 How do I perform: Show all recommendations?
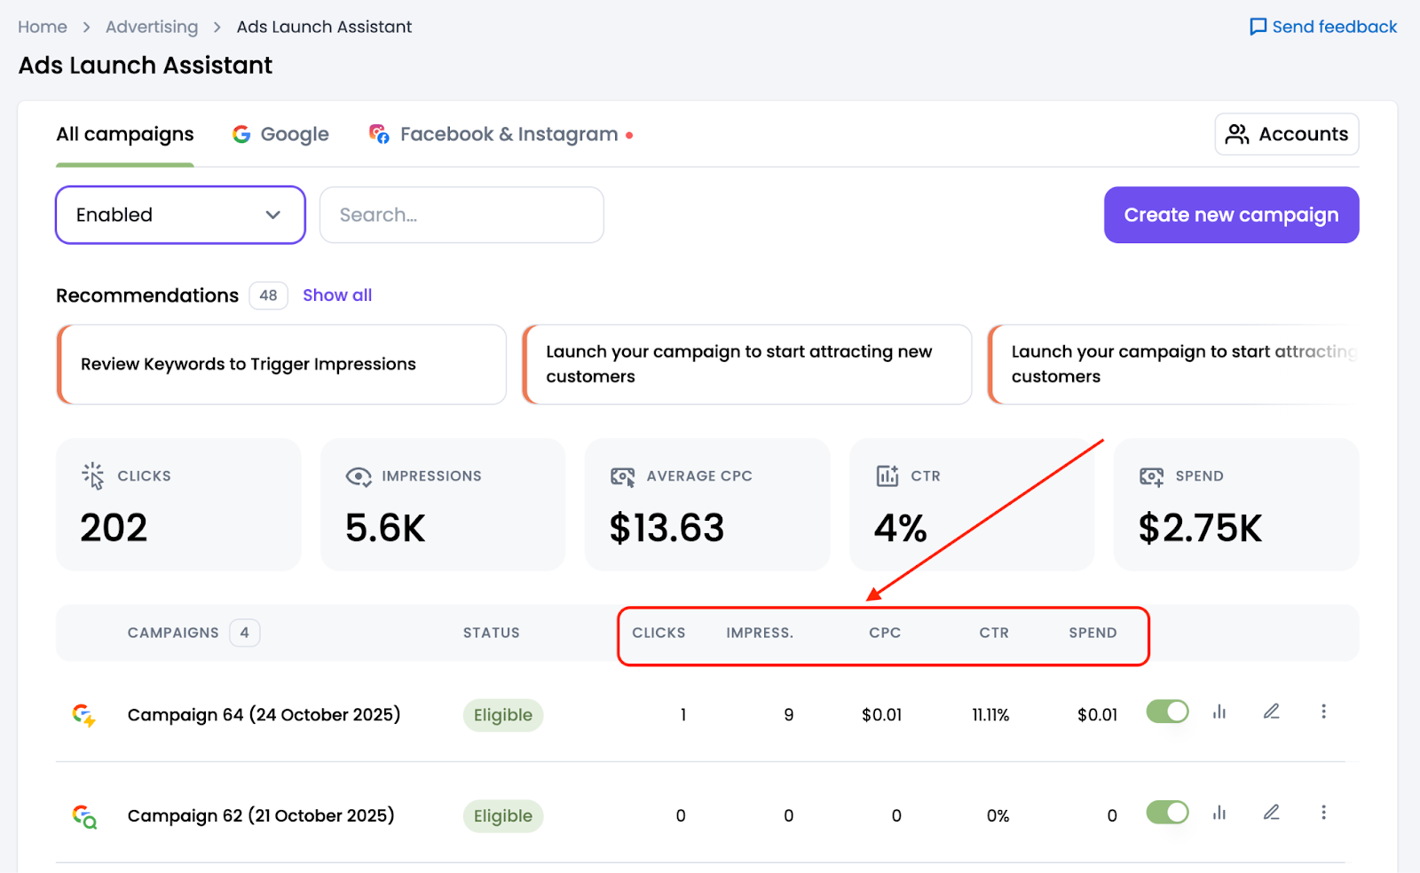coord(337,295)
